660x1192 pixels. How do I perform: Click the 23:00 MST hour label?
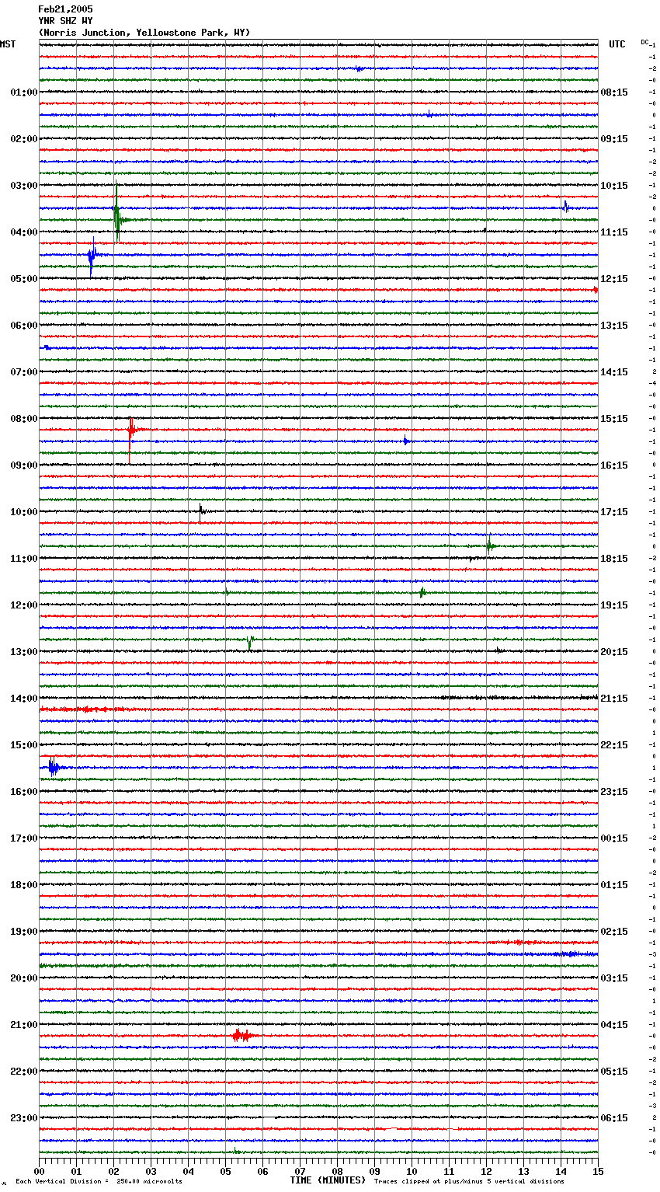(24, 1118)
